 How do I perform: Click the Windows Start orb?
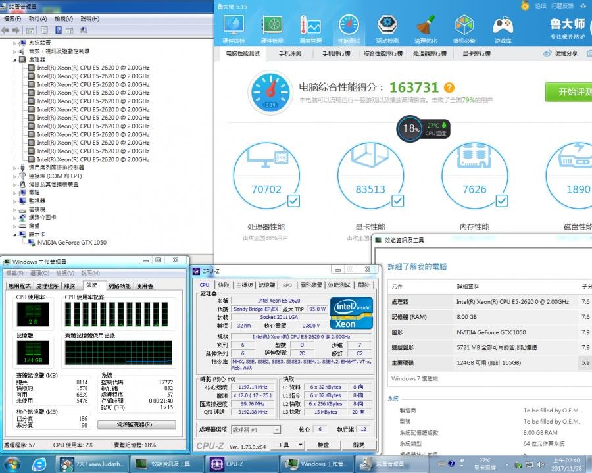click(12, 464)
